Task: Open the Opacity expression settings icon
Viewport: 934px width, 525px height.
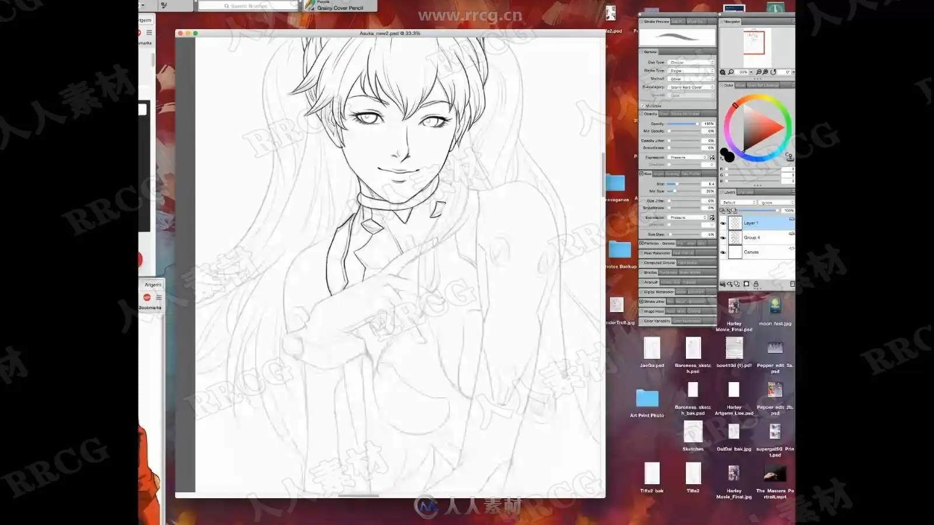Action: (x=712, y=157)
